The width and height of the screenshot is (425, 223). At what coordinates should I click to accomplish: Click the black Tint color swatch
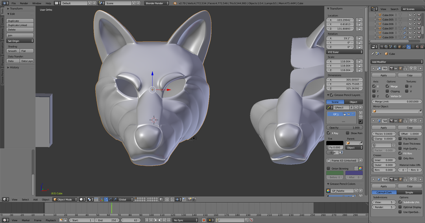(x=335, y=143)
